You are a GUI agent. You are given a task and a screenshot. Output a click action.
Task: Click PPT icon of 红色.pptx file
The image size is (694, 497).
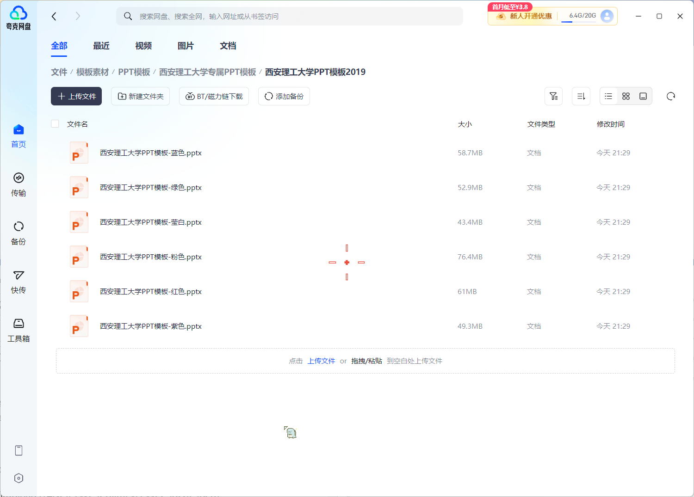[x=79, y=291]
